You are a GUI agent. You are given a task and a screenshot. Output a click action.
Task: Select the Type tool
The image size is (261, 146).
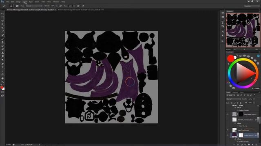coord(2,67)
